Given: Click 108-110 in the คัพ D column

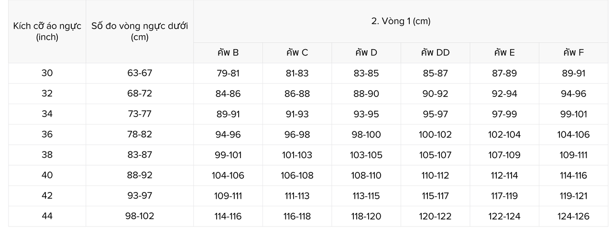Looking at the screenshot, I should point(366,175).
